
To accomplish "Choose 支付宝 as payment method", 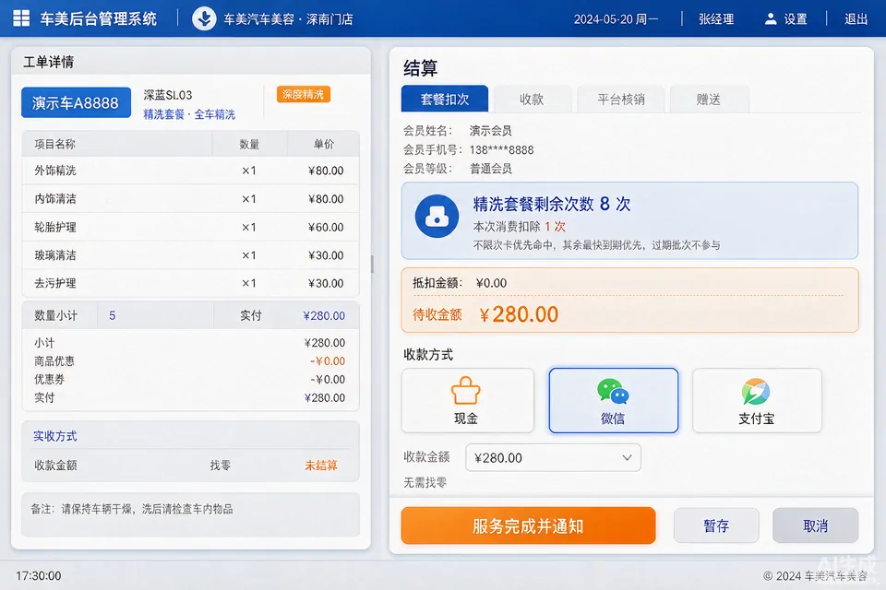I will point(757,400).
